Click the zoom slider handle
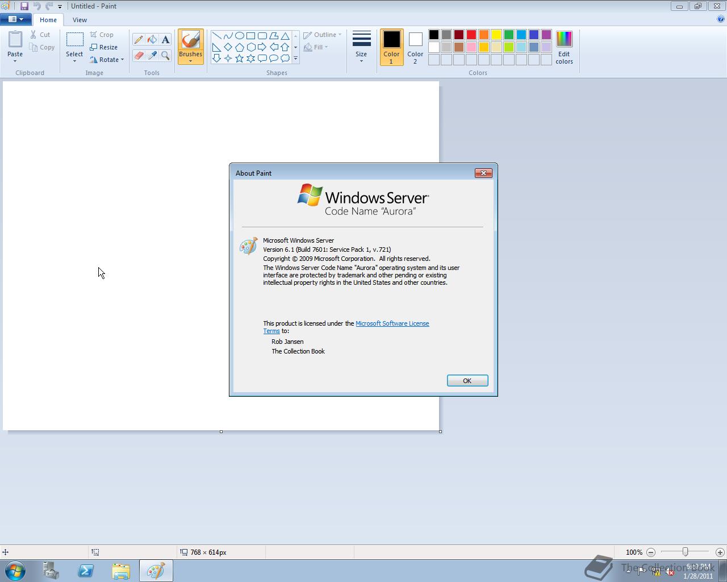Image resolution: width=727 pixels, height=582 pixels. point(686,552)
